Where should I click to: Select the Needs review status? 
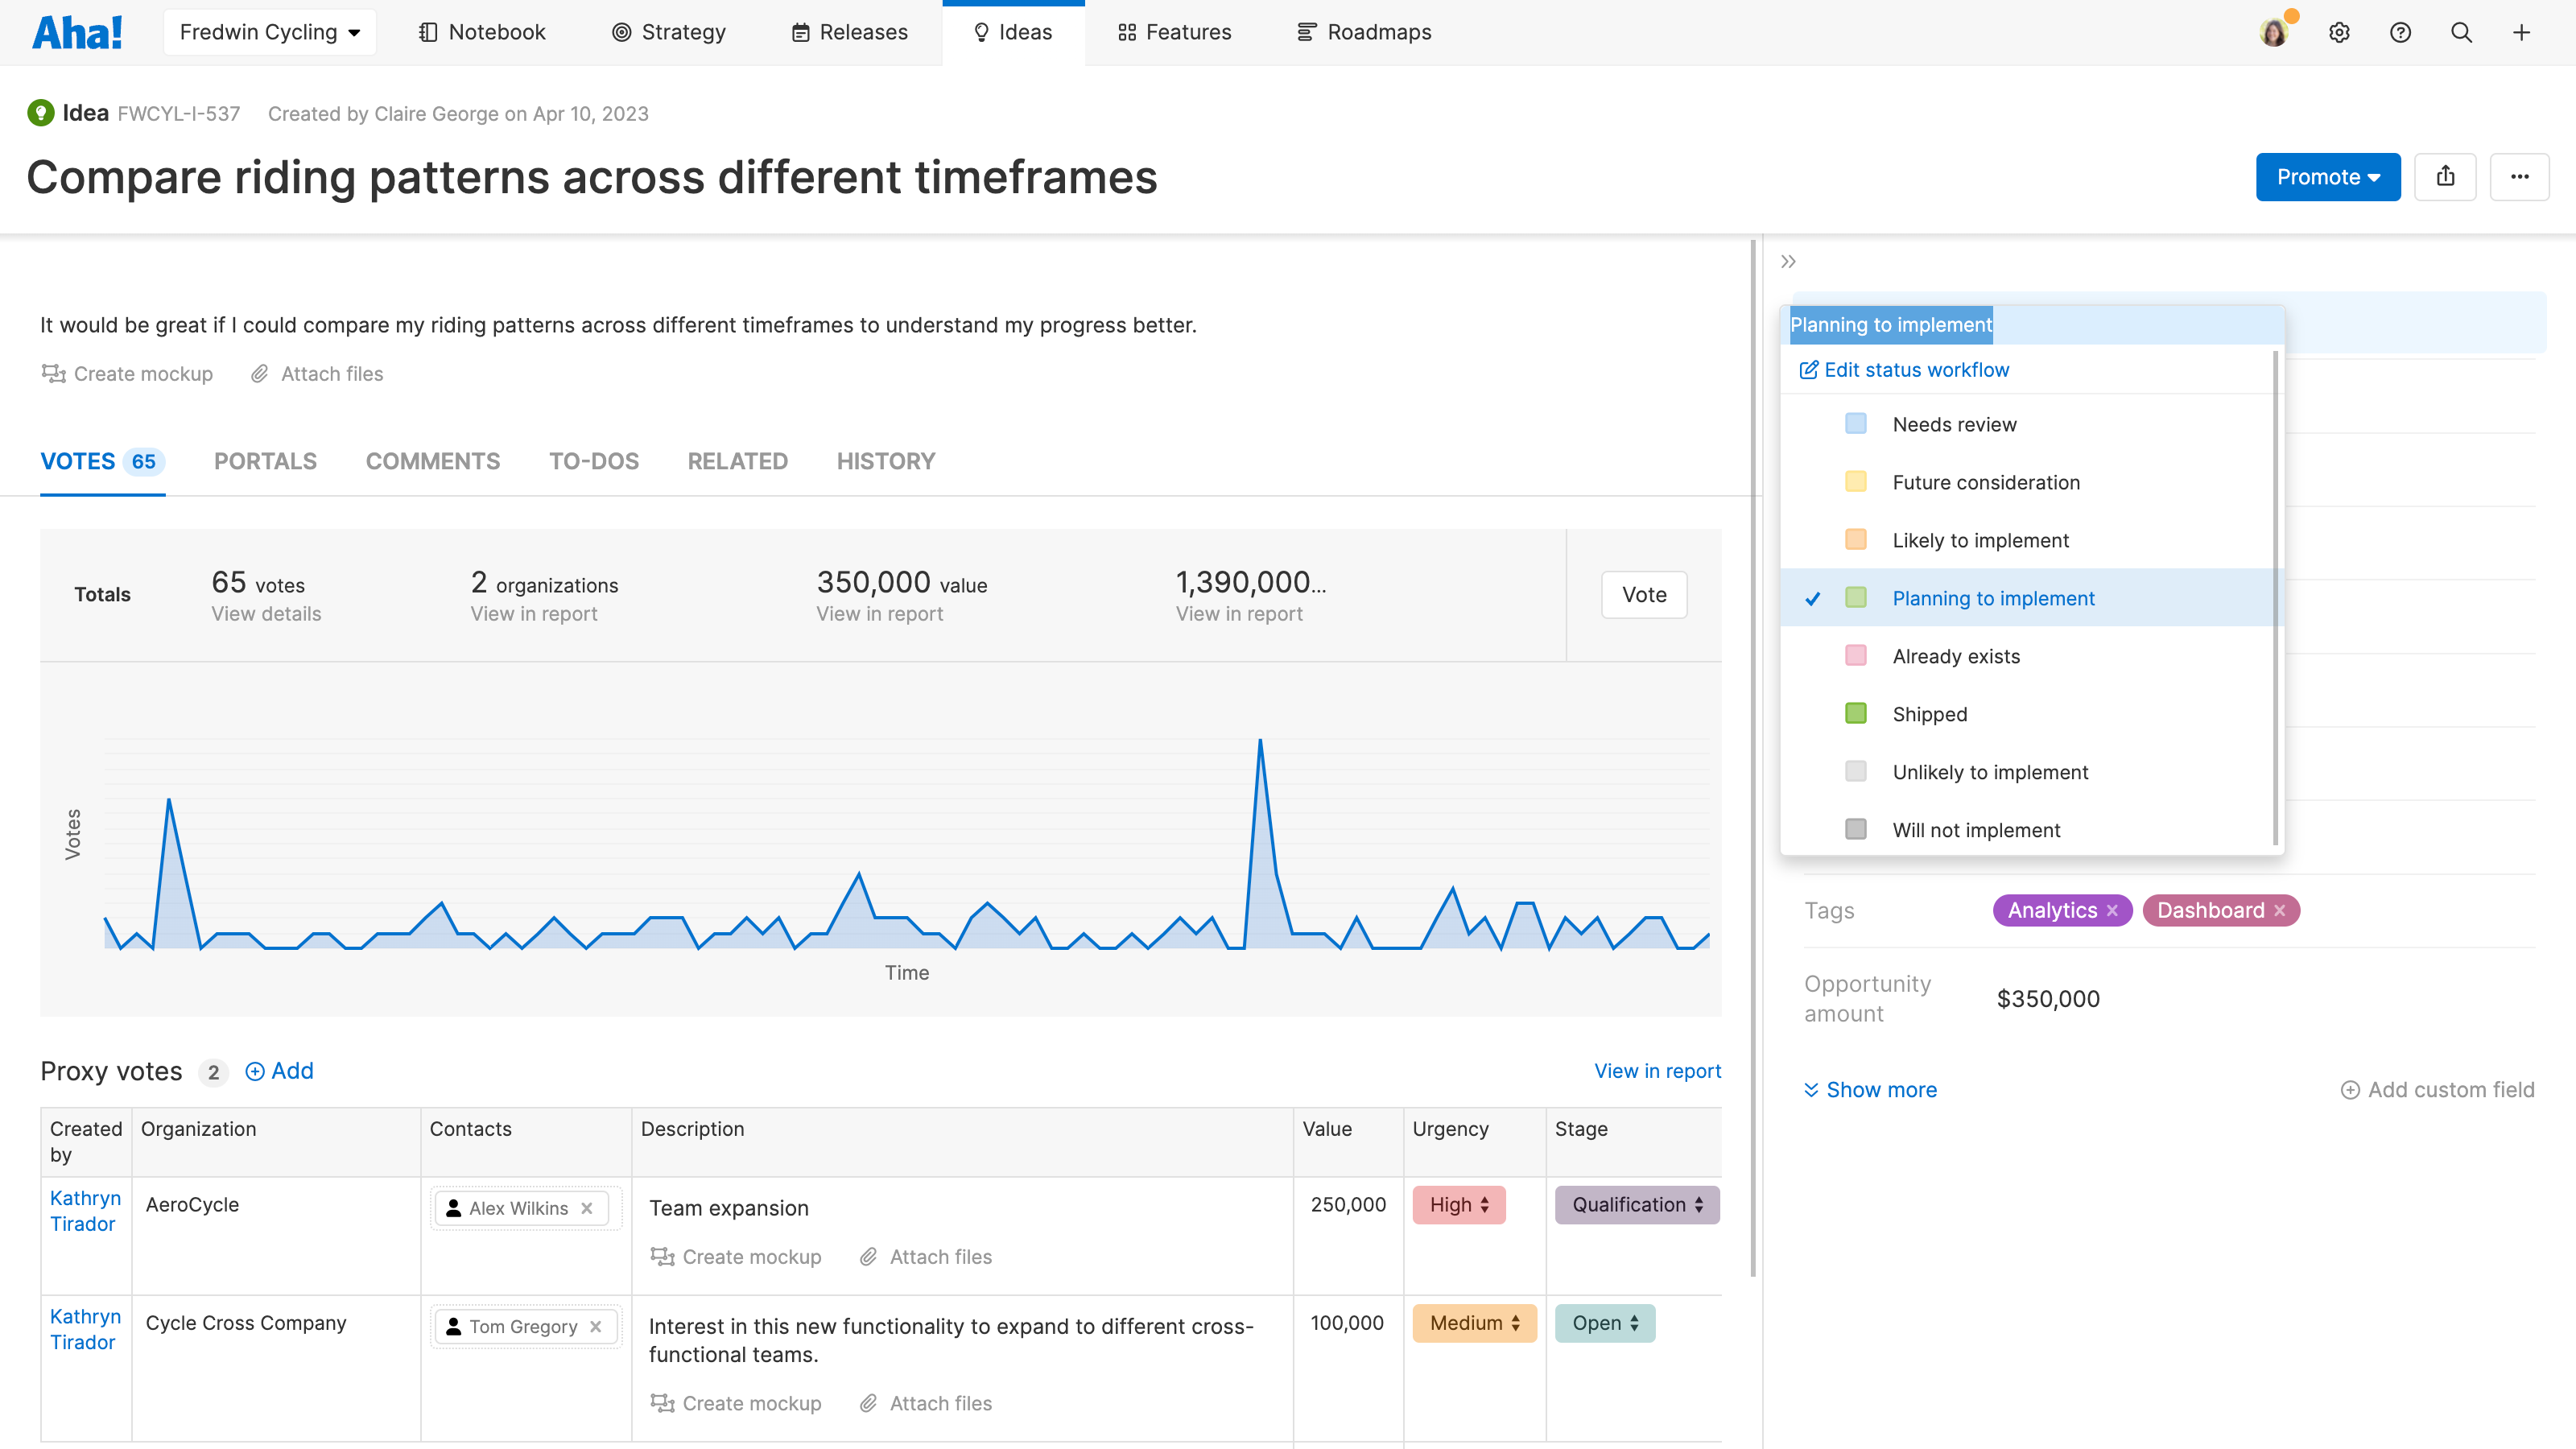point(1953,424)
